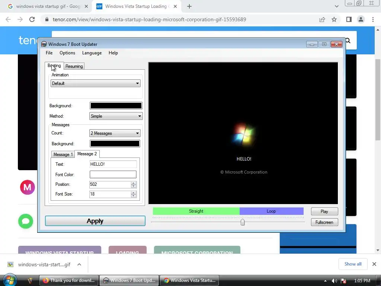This screenshot has height=286, width=381.
Task: Expand the download item chevron menu
Action: (79, 264)
